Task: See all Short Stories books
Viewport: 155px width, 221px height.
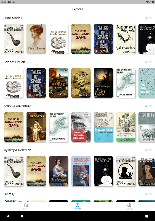Action: click(148, 18)
